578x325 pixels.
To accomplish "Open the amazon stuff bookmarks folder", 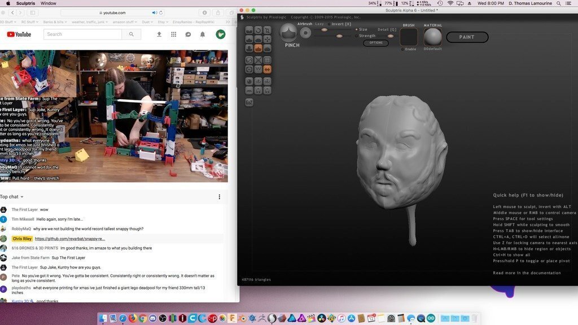I will [x=125, y=22].
